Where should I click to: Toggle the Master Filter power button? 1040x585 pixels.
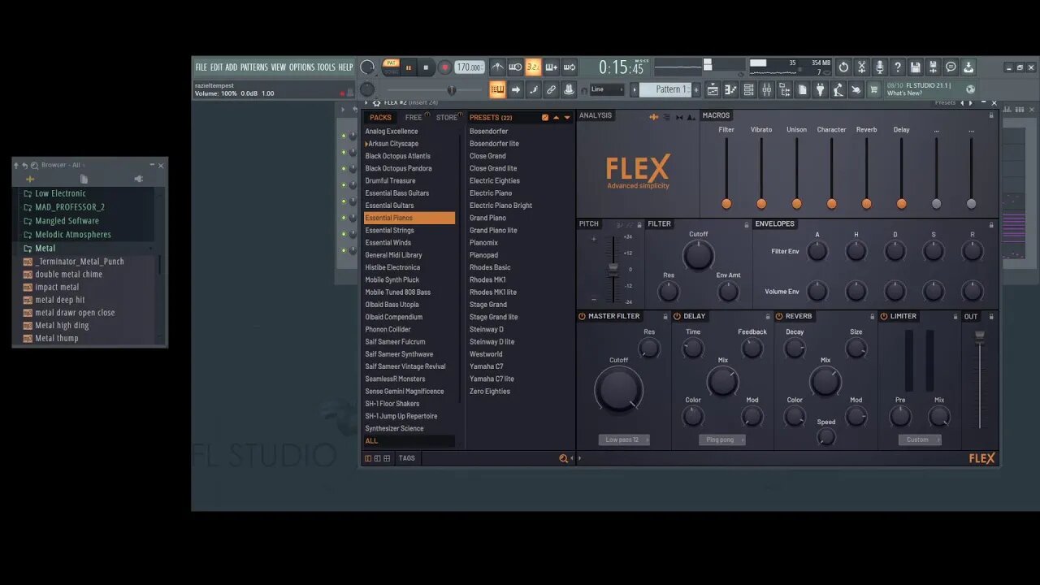pos(582,316)
